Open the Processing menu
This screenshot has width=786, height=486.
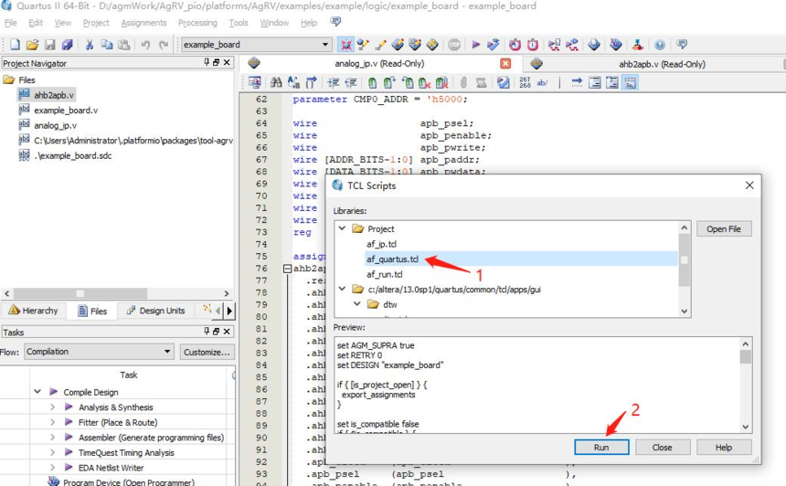(197, 23)
